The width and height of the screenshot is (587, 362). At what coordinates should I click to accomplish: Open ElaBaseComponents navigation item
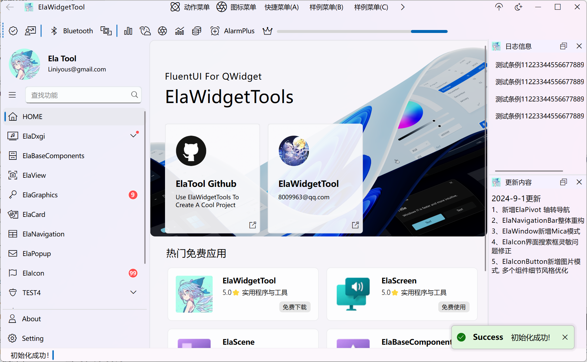74,156
